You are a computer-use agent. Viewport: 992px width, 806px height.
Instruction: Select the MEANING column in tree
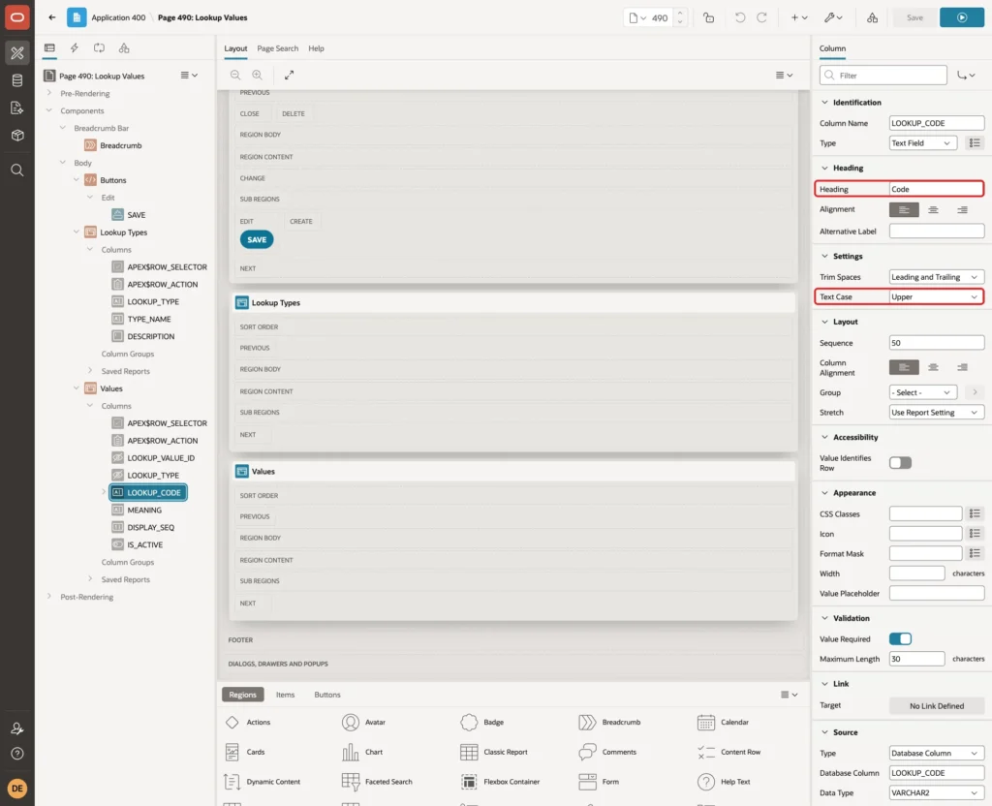pos(144,510)
